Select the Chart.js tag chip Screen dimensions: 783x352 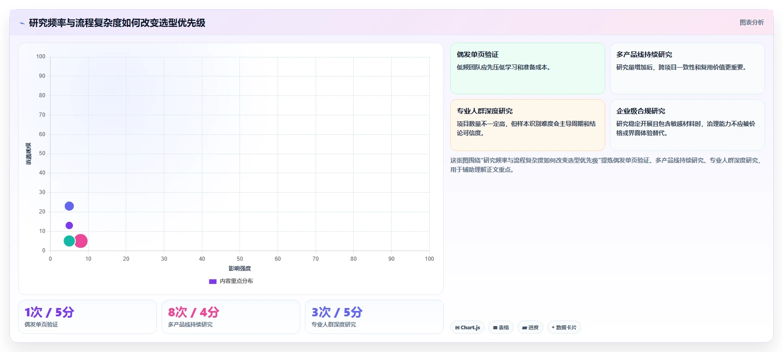(467, 327)
